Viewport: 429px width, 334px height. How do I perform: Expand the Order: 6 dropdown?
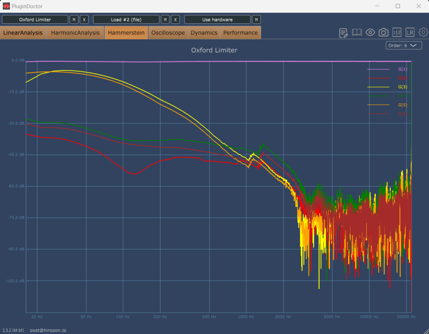tap(404, 45)
